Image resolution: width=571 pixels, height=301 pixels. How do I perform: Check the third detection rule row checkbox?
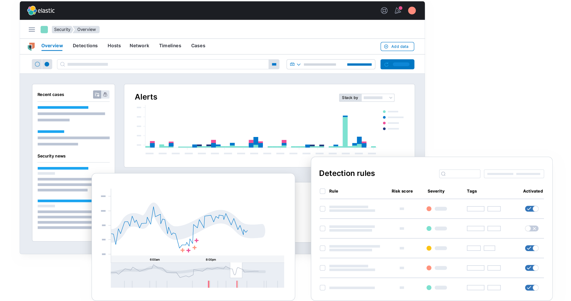click(322, 248)
